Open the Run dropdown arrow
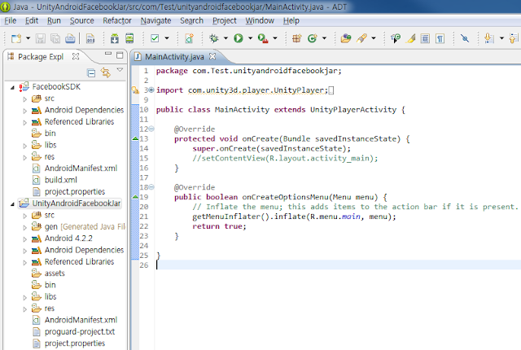 pos(250,38)
